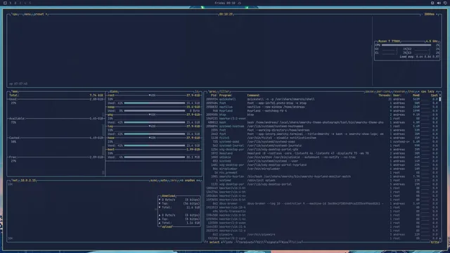Image resolution: width=450 pixels, height=253 pixels.
Task: Click the Cached memory entry
Action: (x=56, y=138)
